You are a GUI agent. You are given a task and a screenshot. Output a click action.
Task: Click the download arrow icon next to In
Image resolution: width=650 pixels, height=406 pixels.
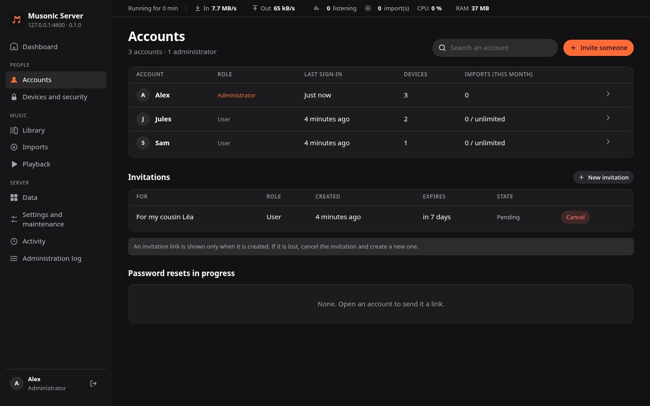click(198, 8)
